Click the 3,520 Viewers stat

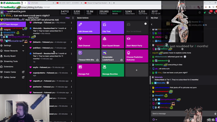pos(77,12)
